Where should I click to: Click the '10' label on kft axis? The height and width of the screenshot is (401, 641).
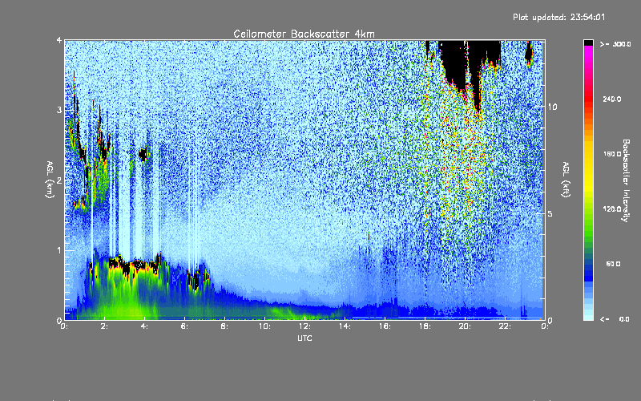pos(552,107)
